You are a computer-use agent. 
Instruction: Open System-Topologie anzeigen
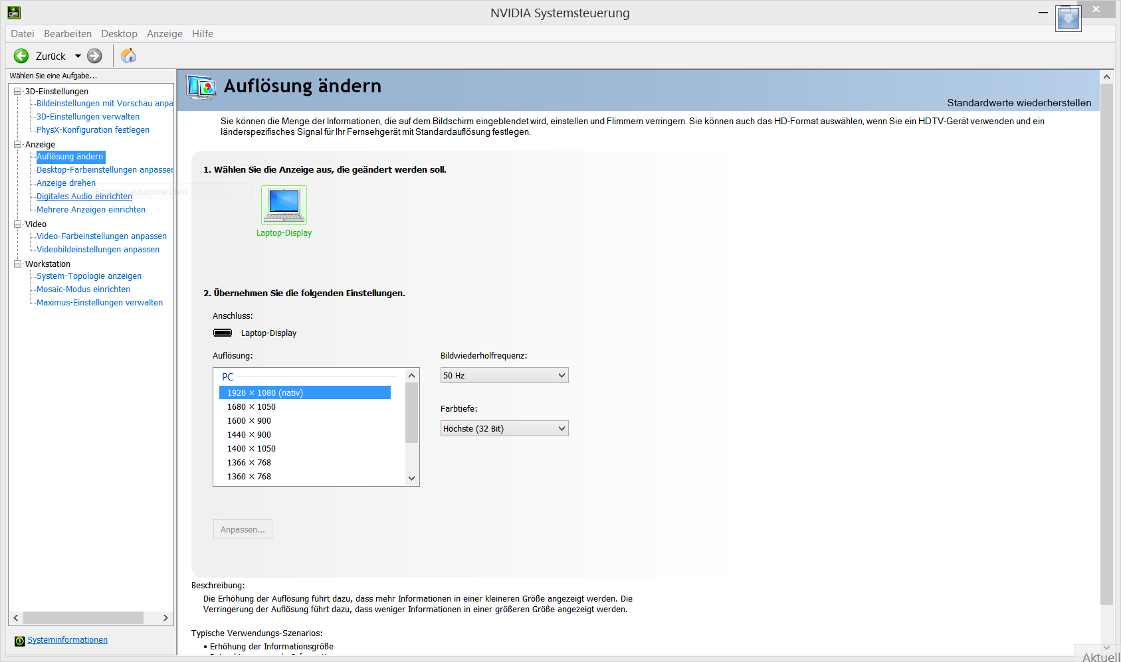pos(89,276)
